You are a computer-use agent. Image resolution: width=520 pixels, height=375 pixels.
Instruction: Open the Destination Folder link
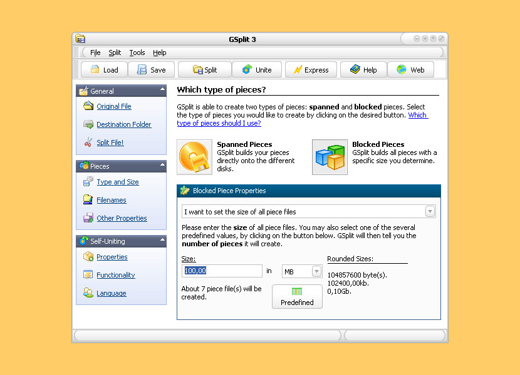(x=124, y=124)
